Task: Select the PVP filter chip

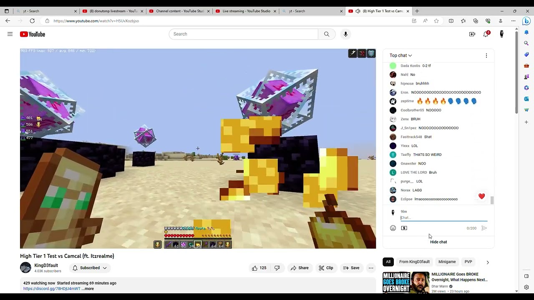Action: (x=468, y=262)
